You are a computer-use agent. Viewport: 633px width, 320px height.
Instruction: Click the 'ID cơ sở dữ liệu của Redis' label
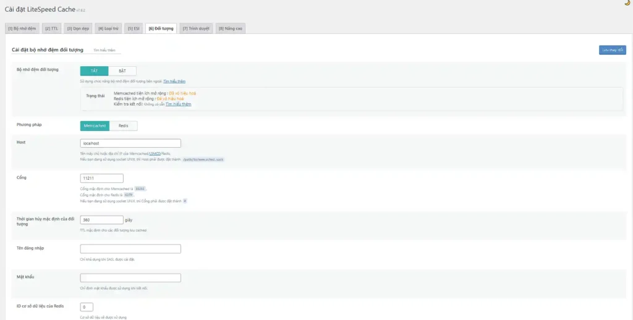point(40,306)
